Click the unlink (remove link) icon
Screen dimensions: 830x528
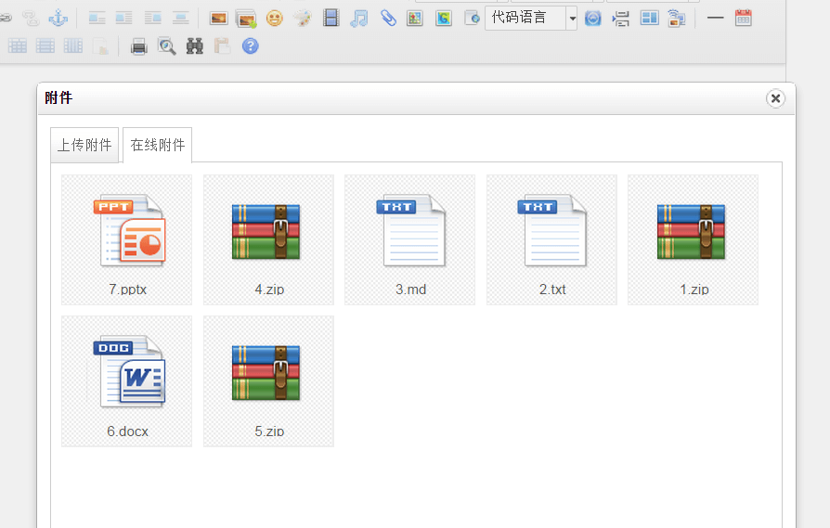point(31,19)
